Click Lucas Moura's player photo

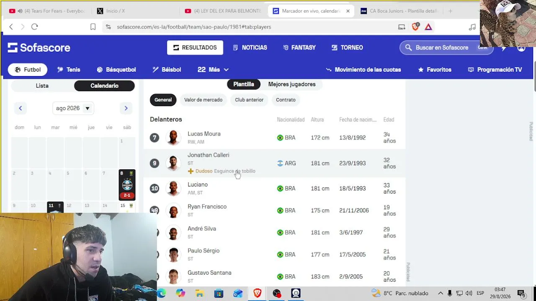[x=173, y=138]
